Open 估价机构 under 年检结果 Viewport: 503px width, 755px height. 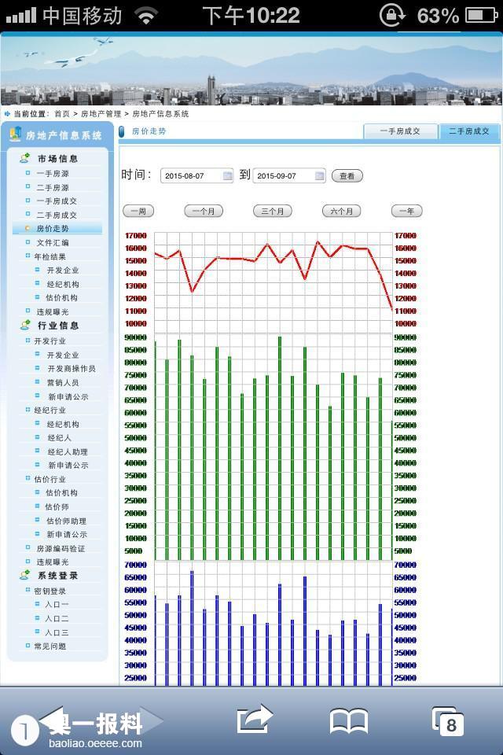coord(61,297)
